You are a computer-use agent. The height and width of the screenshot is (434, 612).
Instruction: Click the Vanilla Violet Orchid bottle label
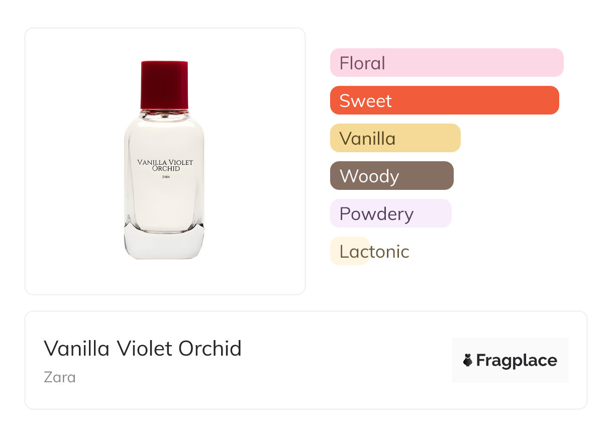pos(165,165)
